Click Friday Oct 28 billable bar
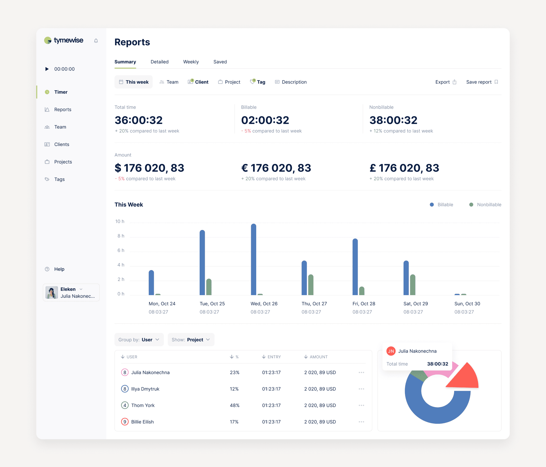 point(355,267)
